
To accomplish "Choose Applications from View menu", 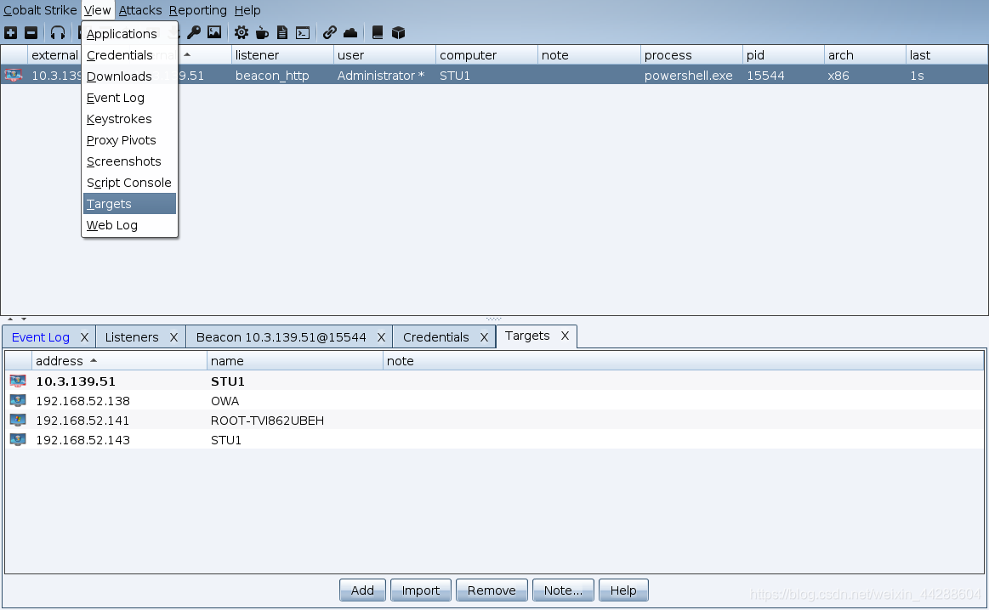I will (129, 34).
